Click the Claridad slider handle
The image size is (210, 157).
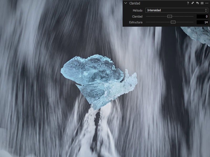pyautogui.click(x=170, y=16)
